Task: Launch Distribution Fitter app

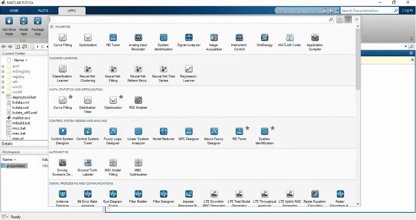Action: pyautogui.click(x=88, y=105)
